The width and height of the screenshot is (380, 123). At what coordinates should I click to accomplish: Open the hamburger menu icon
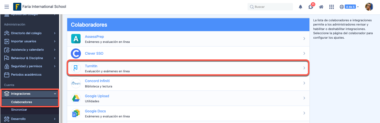pyautogui.click(x=7, y=6)
